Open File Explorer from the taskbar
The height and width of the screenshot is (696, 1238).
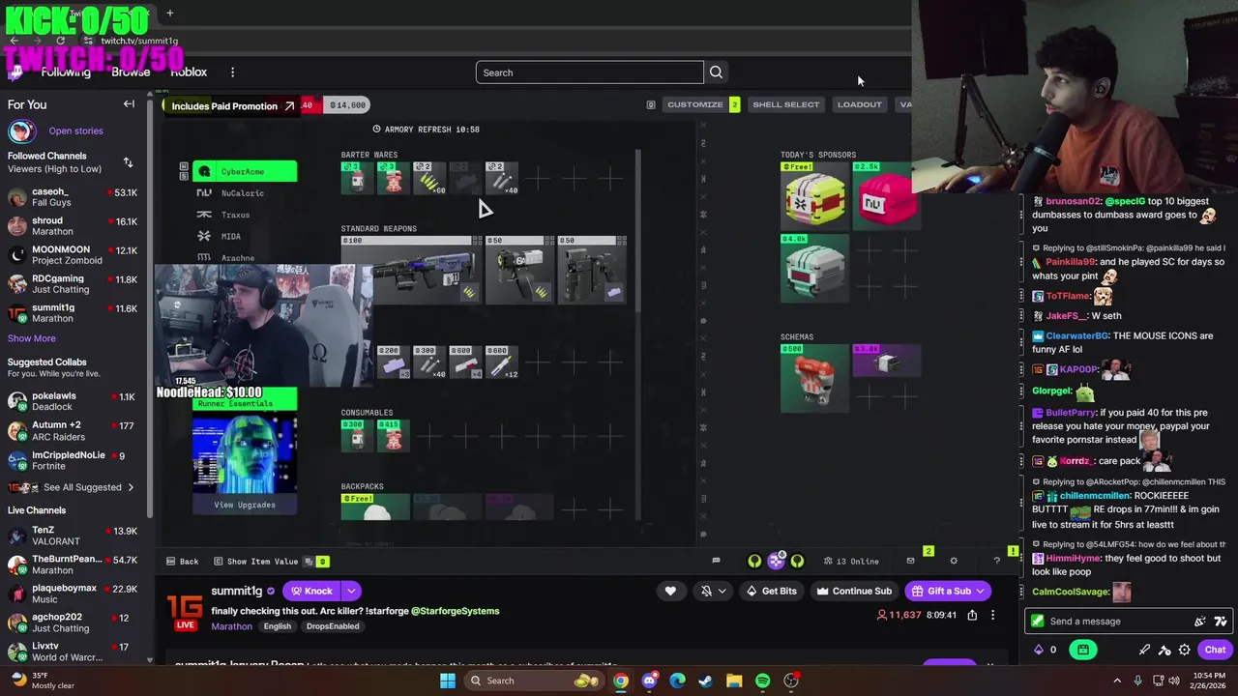[x=734, y=681]
